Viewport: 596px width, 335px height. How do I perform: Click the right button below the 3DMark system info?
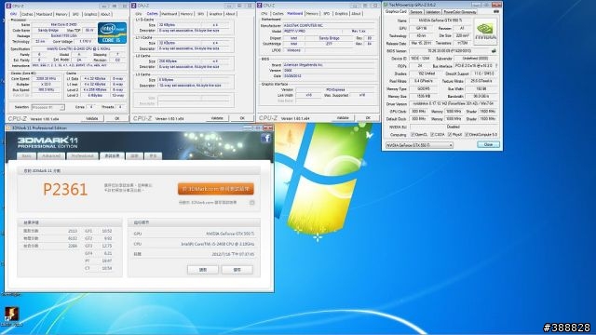click(237, 270)
